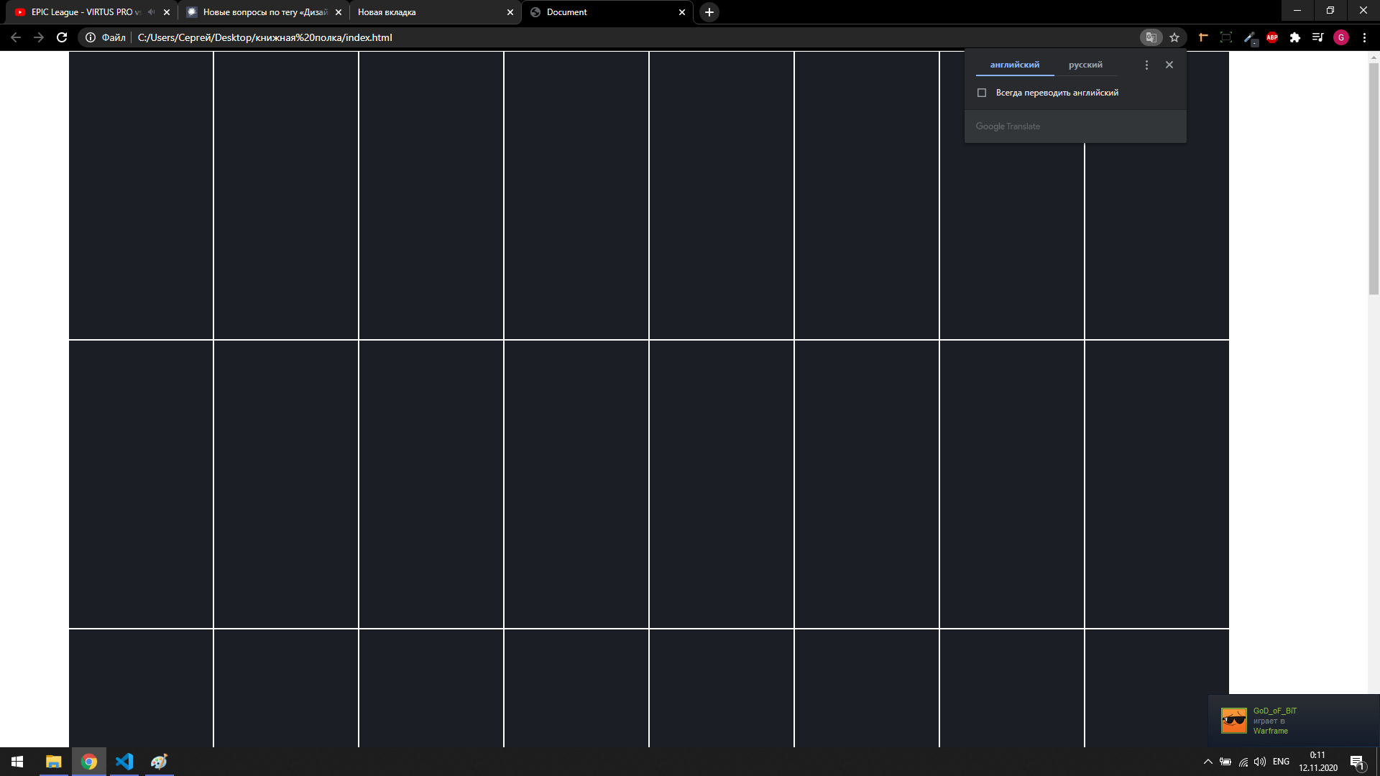Click the battery tray icon

pyautogui.click(x=1225, y=762)
